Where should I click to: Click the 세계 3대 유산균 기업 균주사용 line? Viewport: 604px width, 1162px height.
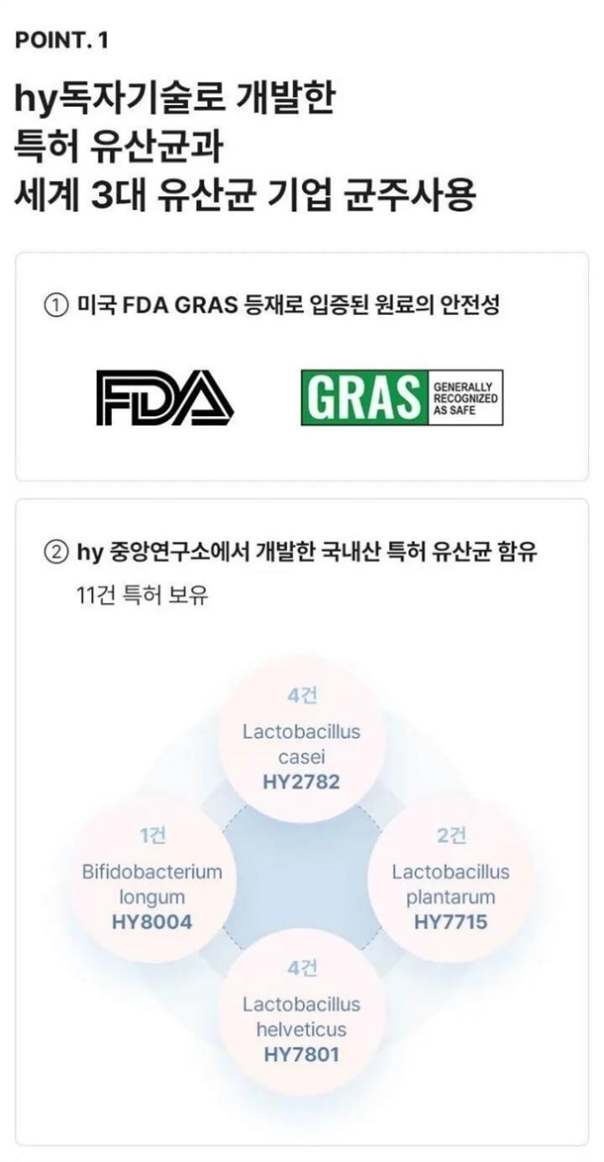click(x=244, y=195)
